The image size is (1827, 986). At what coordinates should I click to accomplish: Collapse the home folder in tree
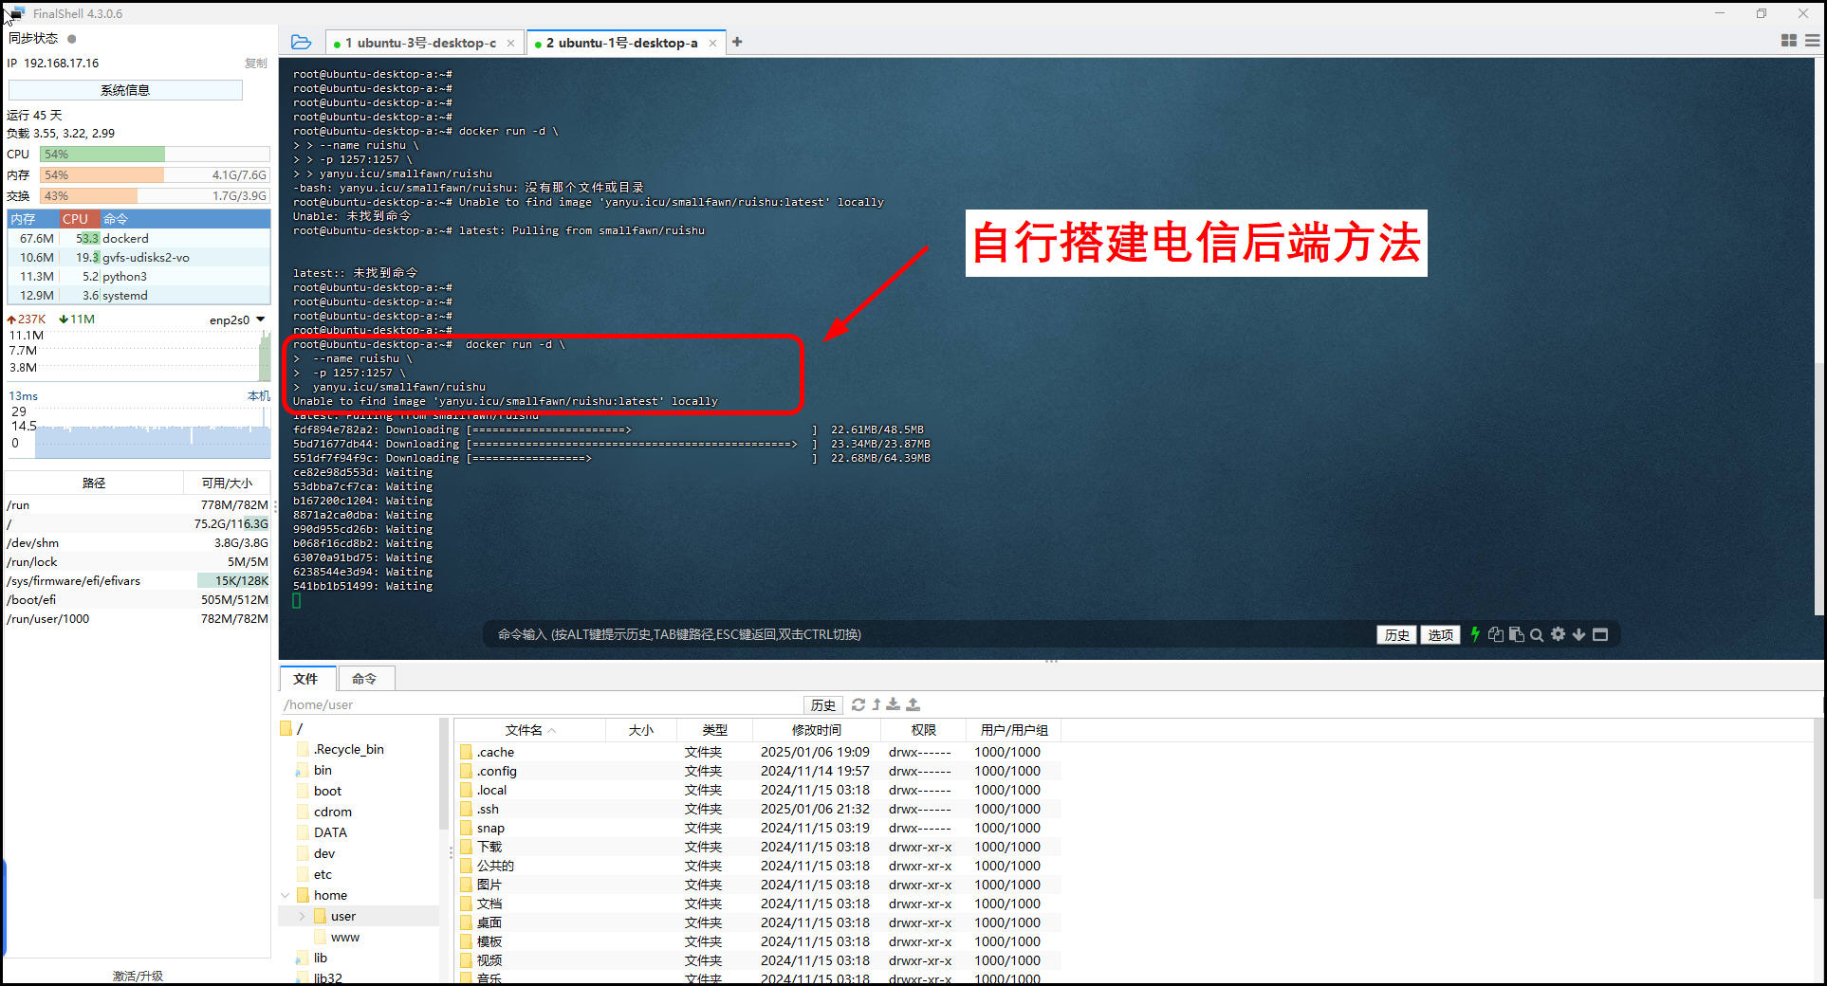pyautogui.click(x=286, y=895)
